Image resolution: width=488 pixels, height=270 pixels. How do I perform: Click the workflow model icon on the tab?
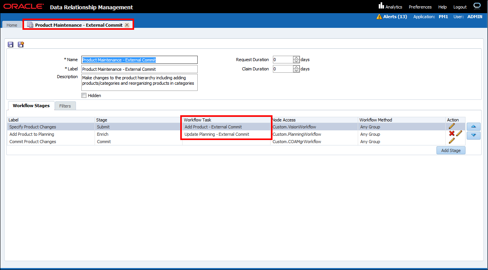30,25
